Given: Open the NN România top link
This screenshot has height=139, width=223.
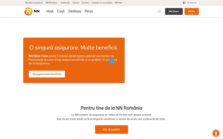Looking at the screenshot, I should [51, 3].
